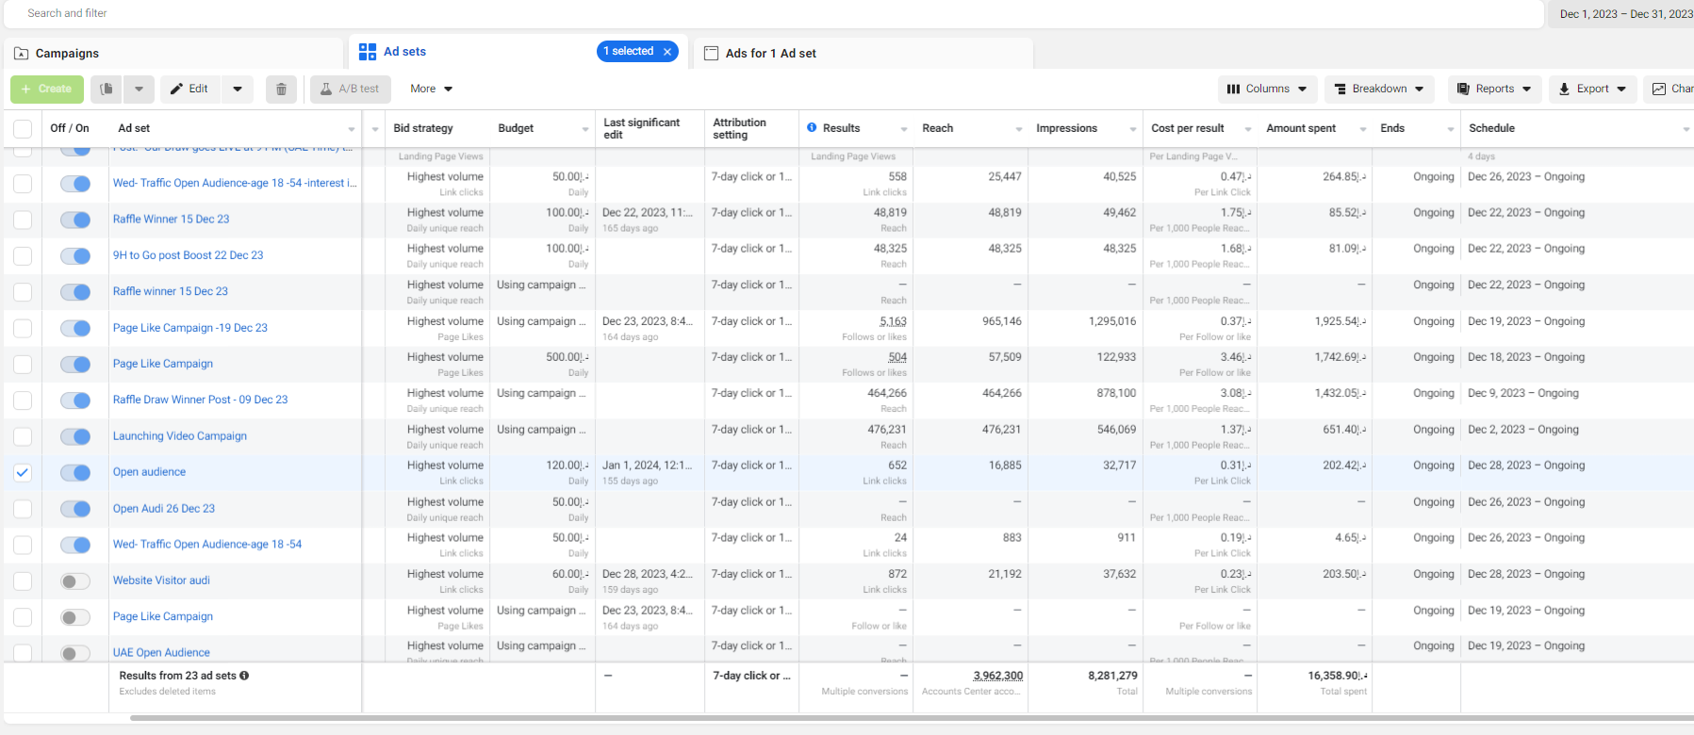Expand the More options menu
Screen dimensions: 1694x735
431,90
